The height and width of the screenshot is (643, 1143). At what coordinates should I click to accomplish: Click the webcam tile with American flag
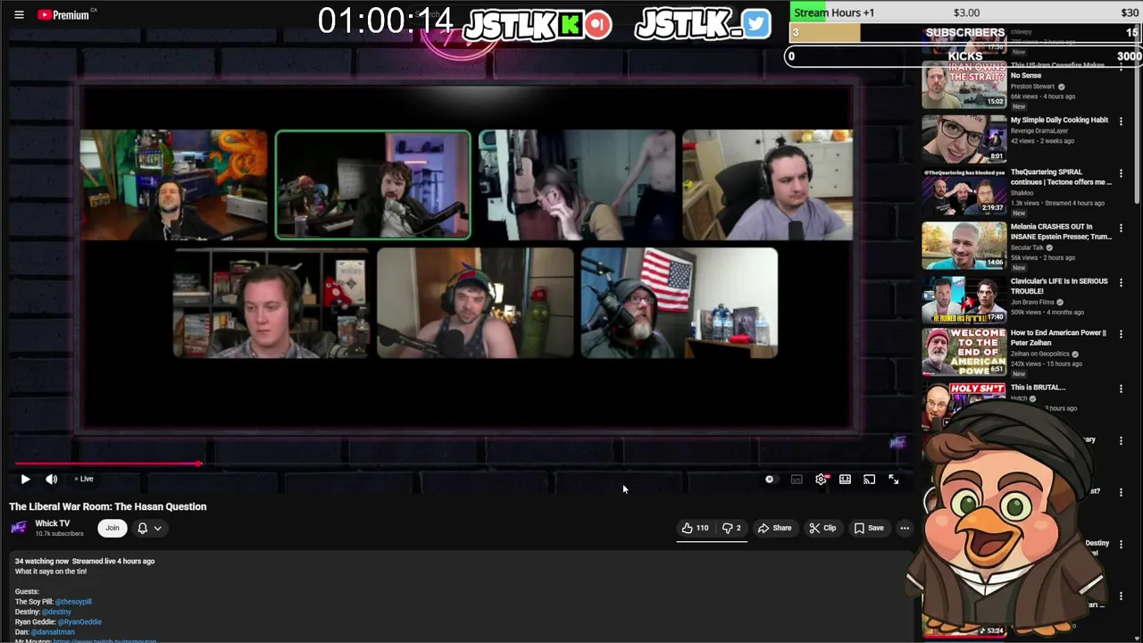(679, 303)
